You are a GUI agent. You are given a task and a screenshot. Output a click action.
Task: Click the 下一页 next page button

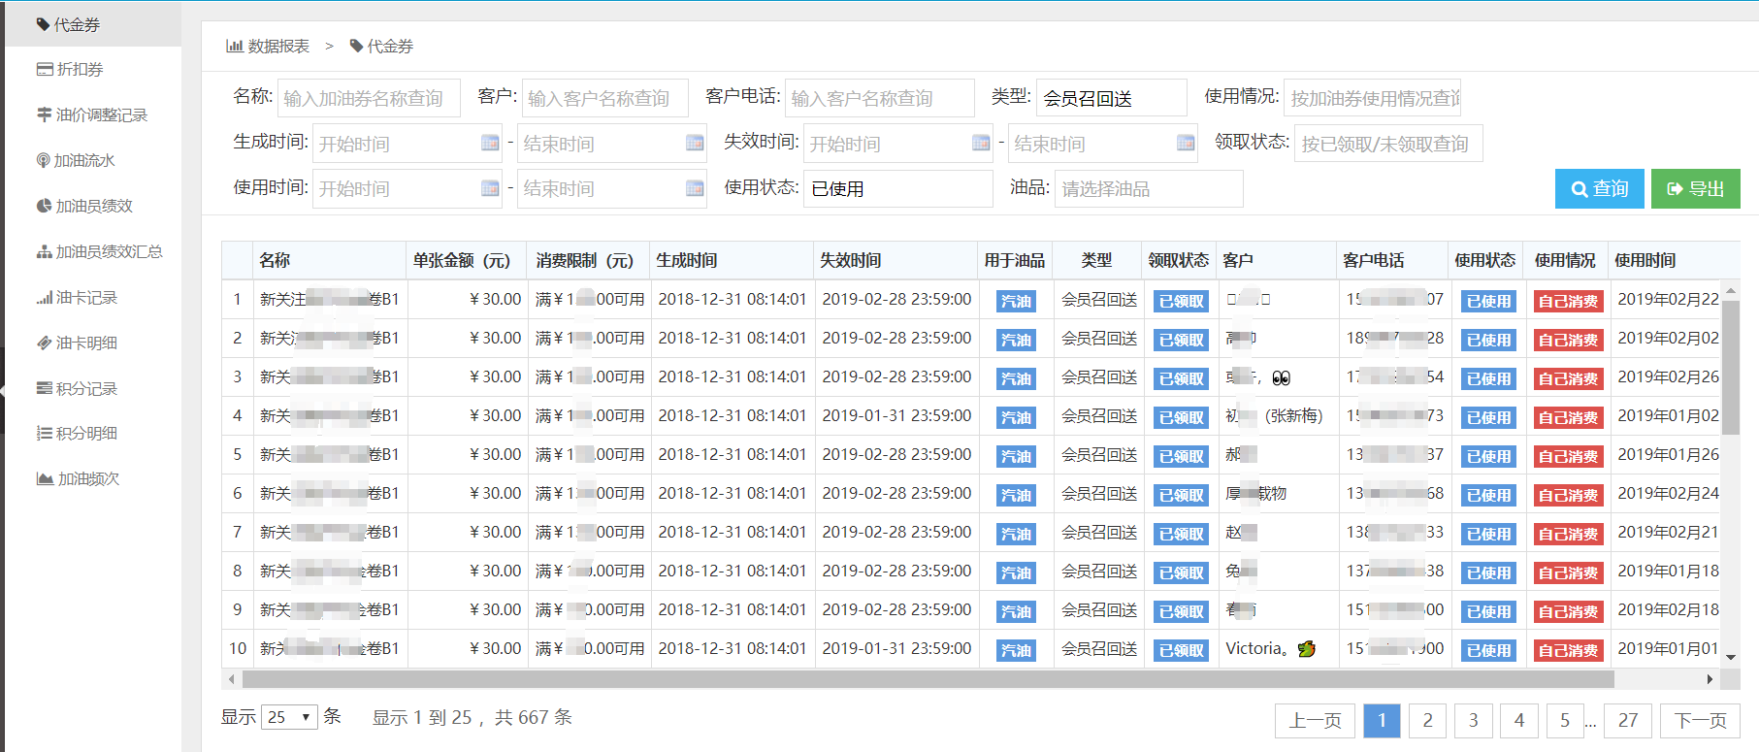click(1700, 720)
